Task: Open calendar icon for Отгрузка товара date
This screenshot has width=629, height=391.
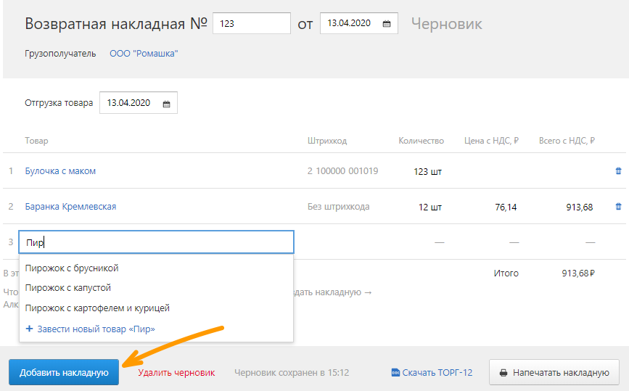Action: (166, 104)
